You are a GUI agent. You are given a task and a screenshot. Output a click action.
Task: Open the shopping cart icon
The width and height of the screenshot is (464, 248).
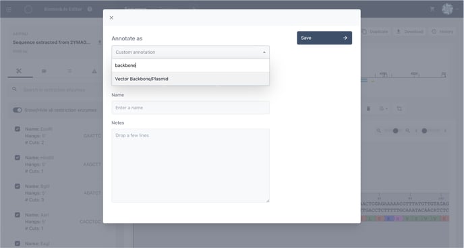(432, 9)
